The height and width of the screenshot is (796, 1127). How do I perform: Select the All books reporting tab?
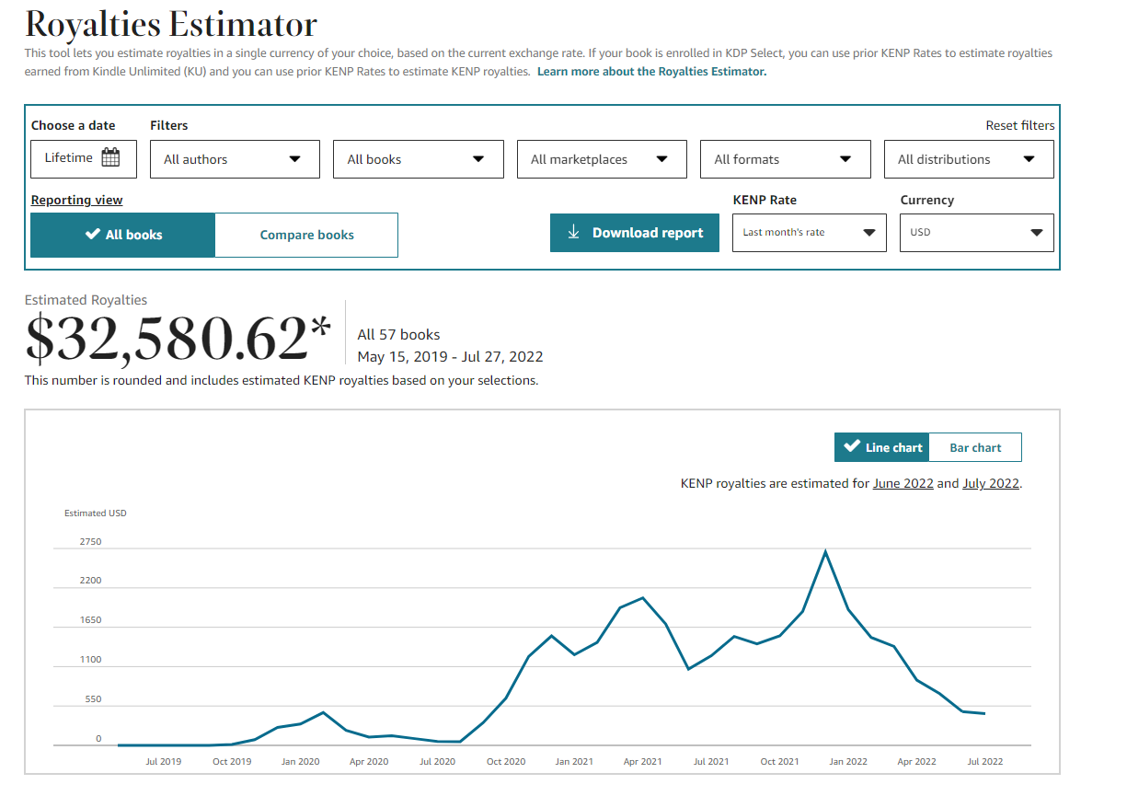122,235
